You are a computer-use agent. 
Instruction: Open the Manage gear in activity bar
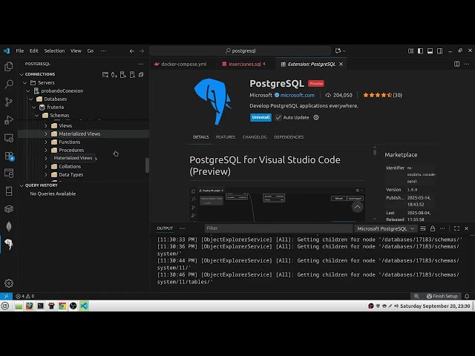click(9, 283)
